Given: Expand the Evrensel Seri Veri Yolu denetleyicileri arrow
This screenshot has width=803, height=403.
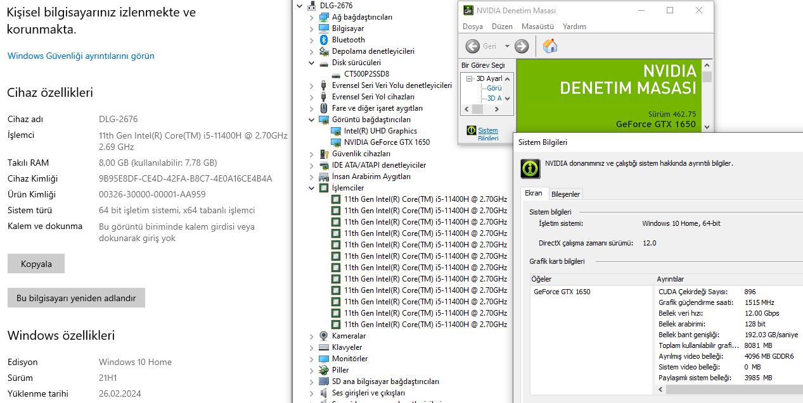Looking at the screenshot, I should point(311,85).
